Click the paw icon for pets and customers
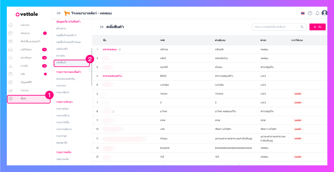The width and height of the screenshot is (334, 172). click(x=11, y=42)
